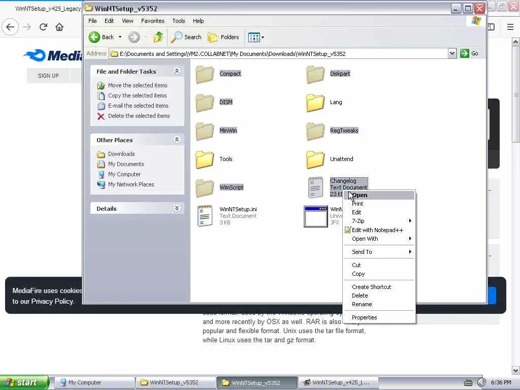Viewport: 520px width, 390px height.
Task: Expand the Send To submenu
Action: click(379, 252)
